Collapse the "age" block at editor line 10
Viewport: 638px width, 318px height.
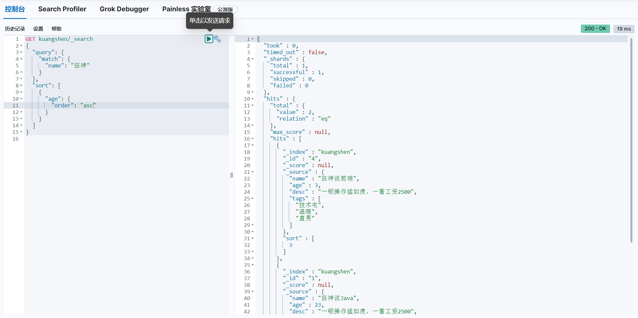(x=21, y=99)
